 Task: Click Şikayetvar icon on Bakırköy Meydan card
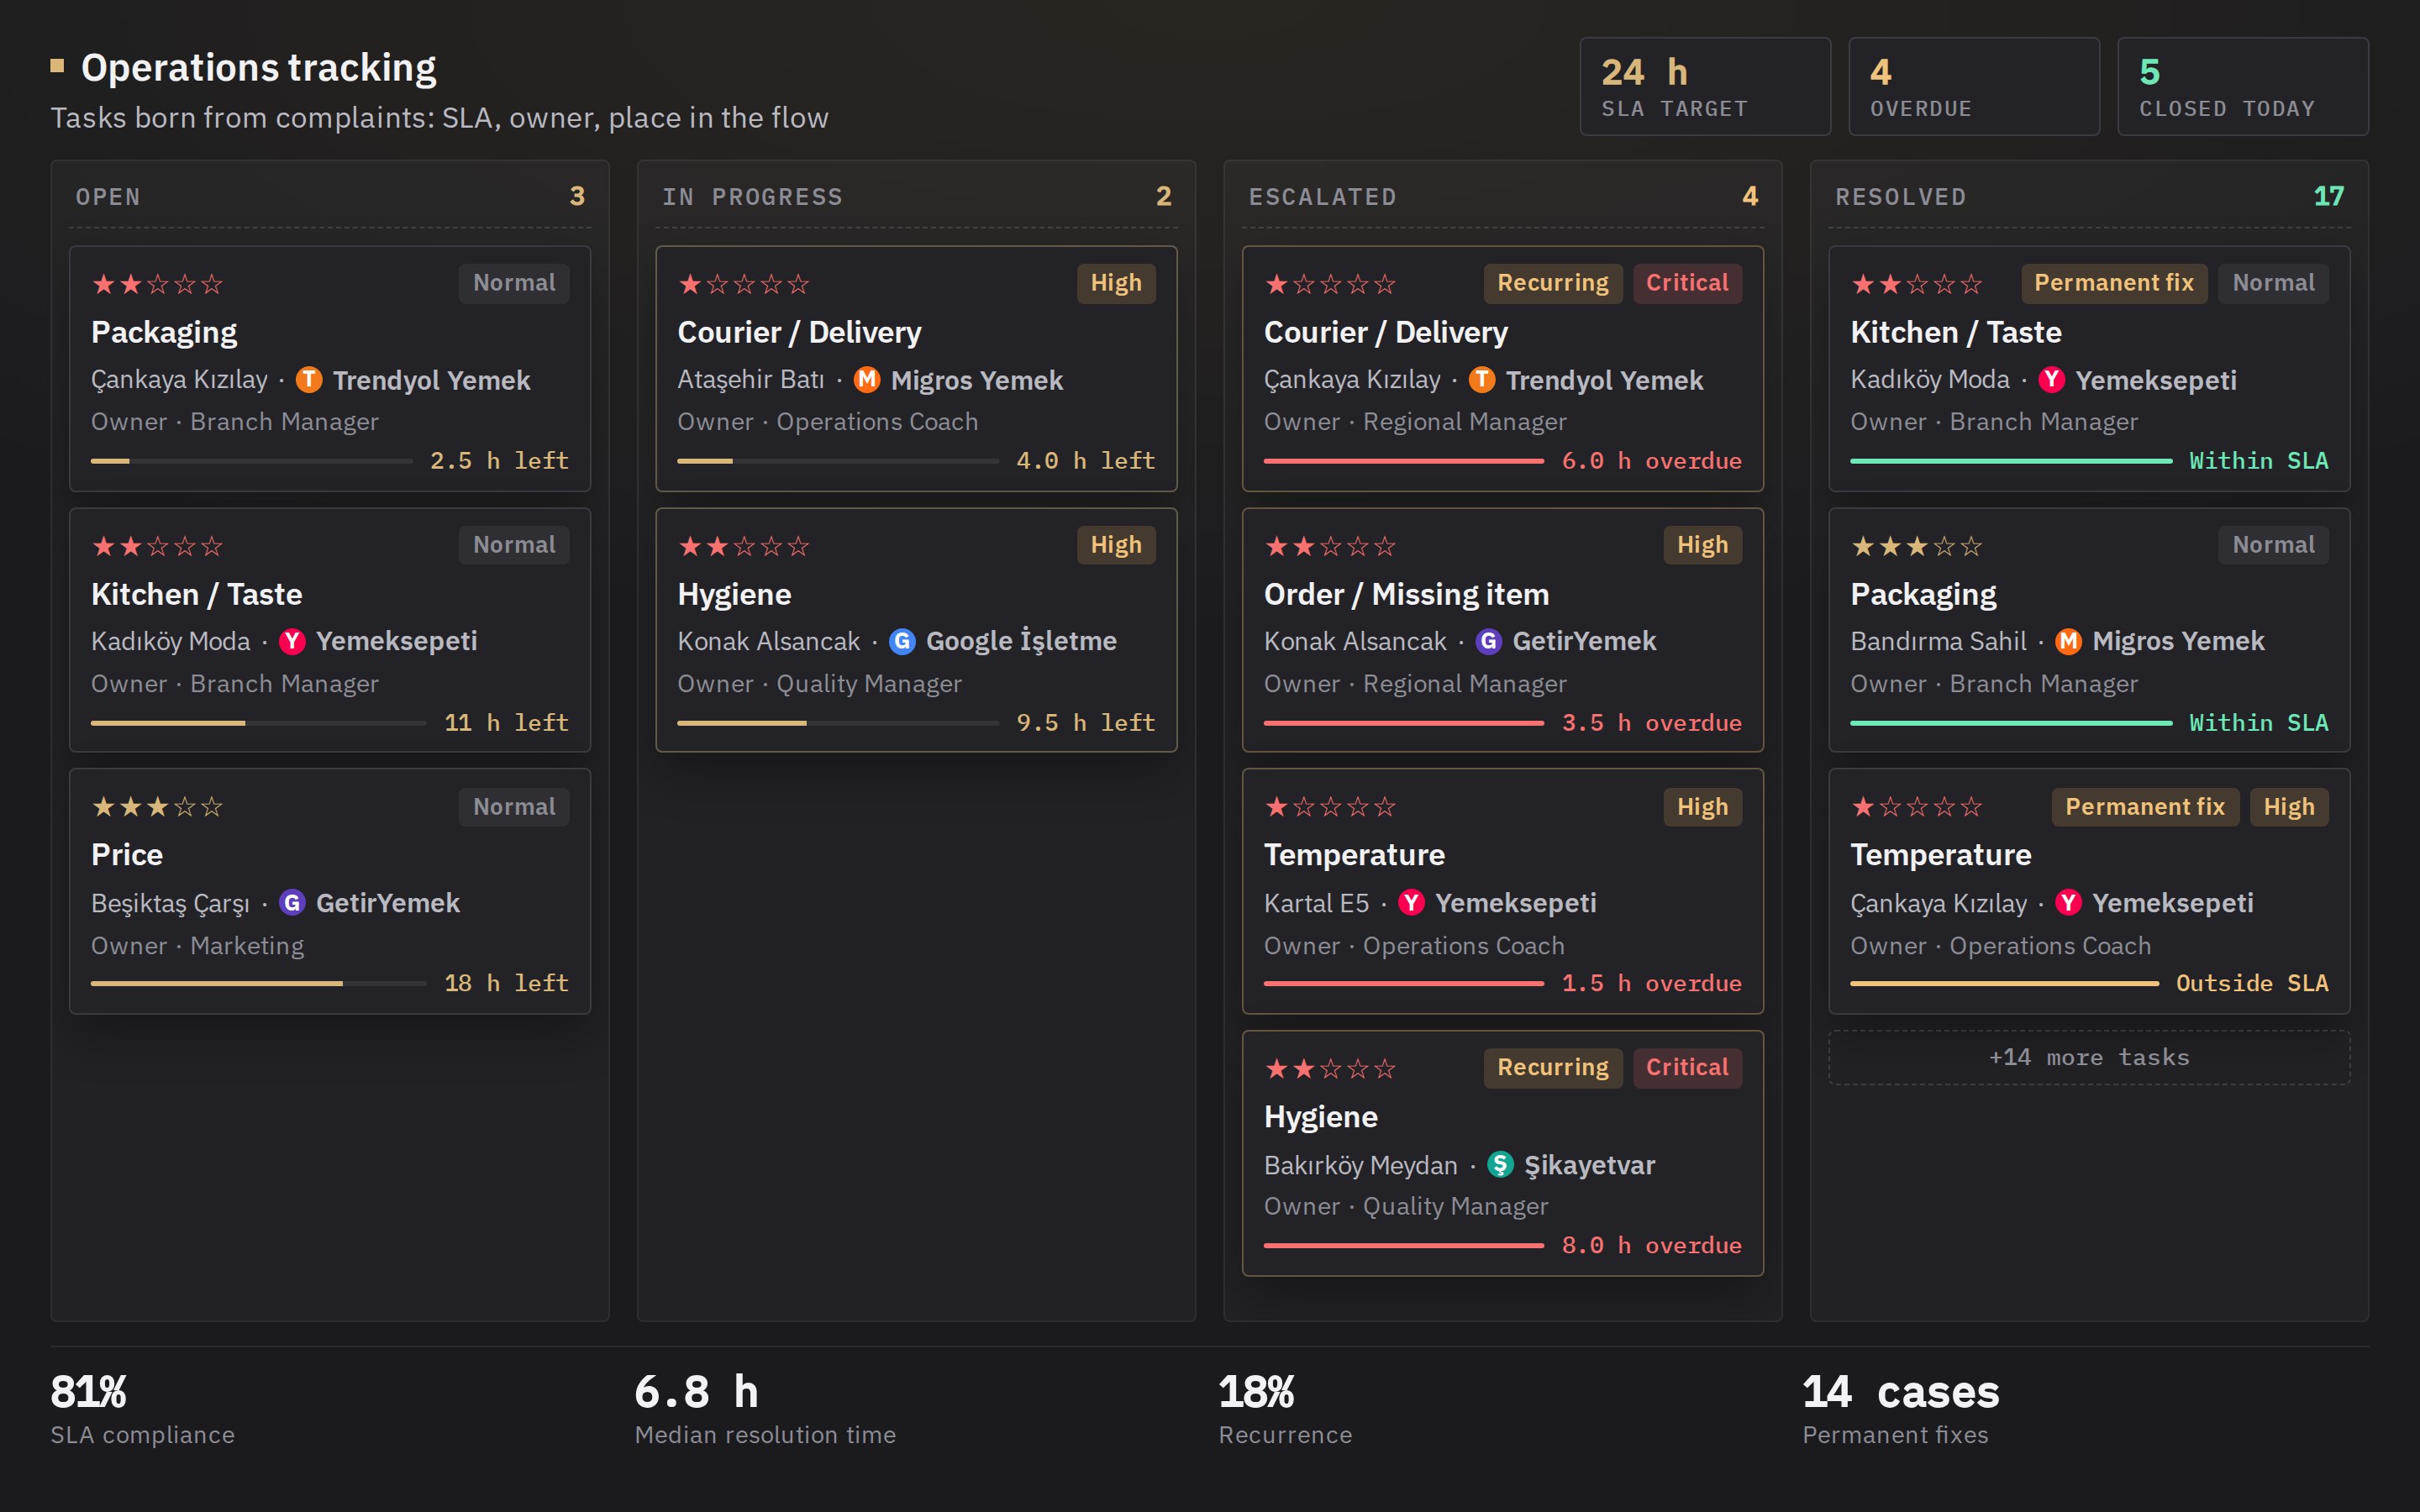pos(1500,1165)
